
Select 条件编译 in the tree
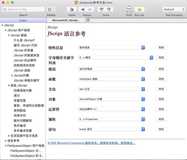click(x=19, y=126)
